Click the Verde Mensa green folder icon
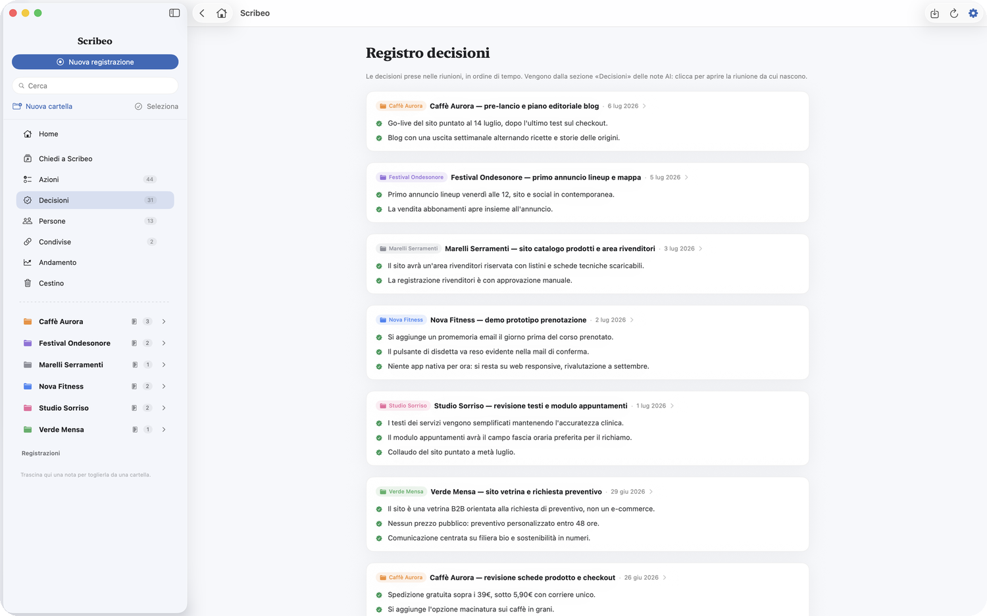This screenshot has height=616, width=987. coord(28,430)
